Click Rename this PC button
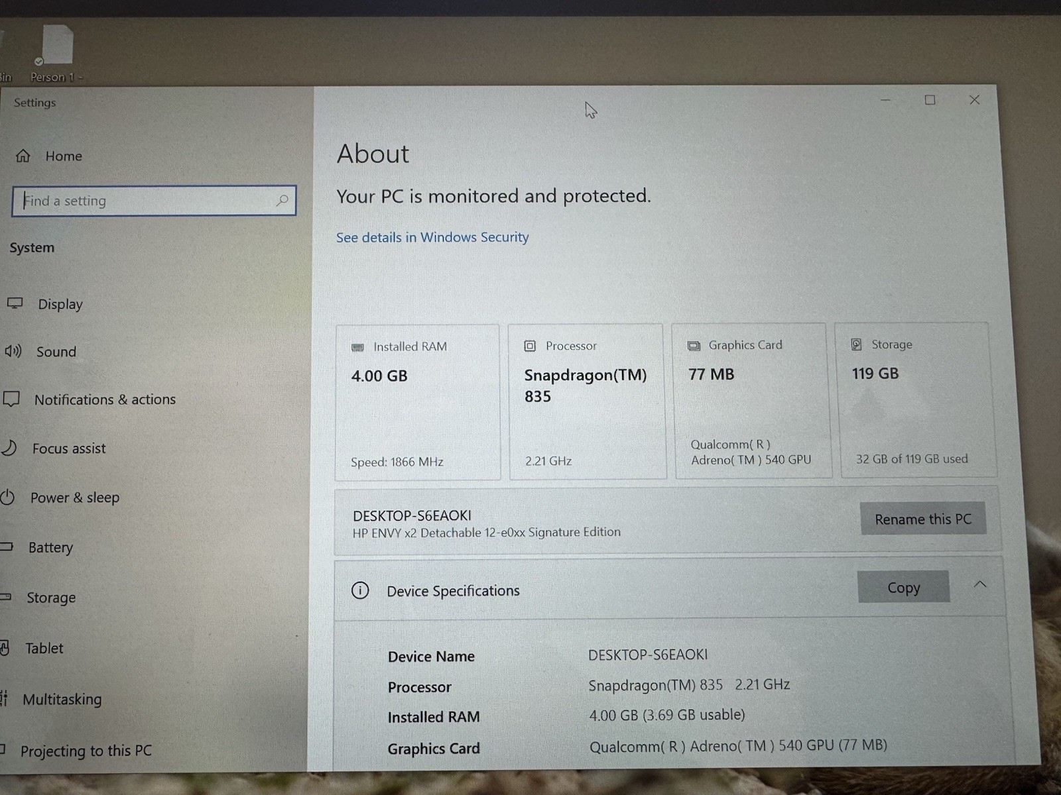1061x795 pixels. 923,519
